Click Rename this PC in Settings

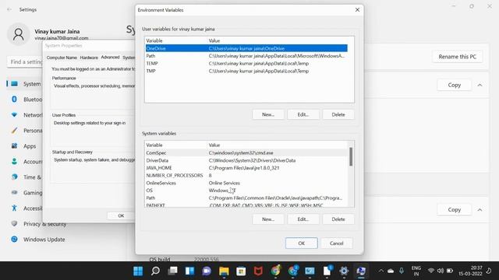458,57
